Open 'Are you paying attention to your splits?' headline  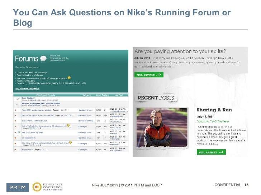tap(180, 51)
